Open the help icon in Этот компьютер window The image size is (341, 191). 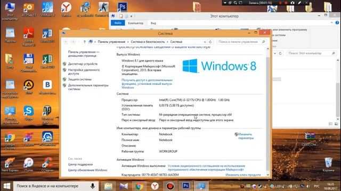click(x=337, y=23)
